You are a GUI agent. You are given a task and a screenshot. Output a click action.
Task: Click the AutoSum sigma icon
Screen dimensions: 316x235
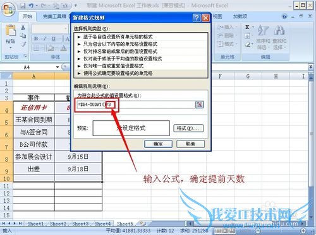coord(247,27)
